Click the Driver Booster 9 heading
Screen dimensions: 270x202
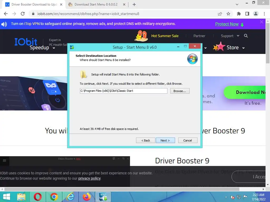point(182,161)
